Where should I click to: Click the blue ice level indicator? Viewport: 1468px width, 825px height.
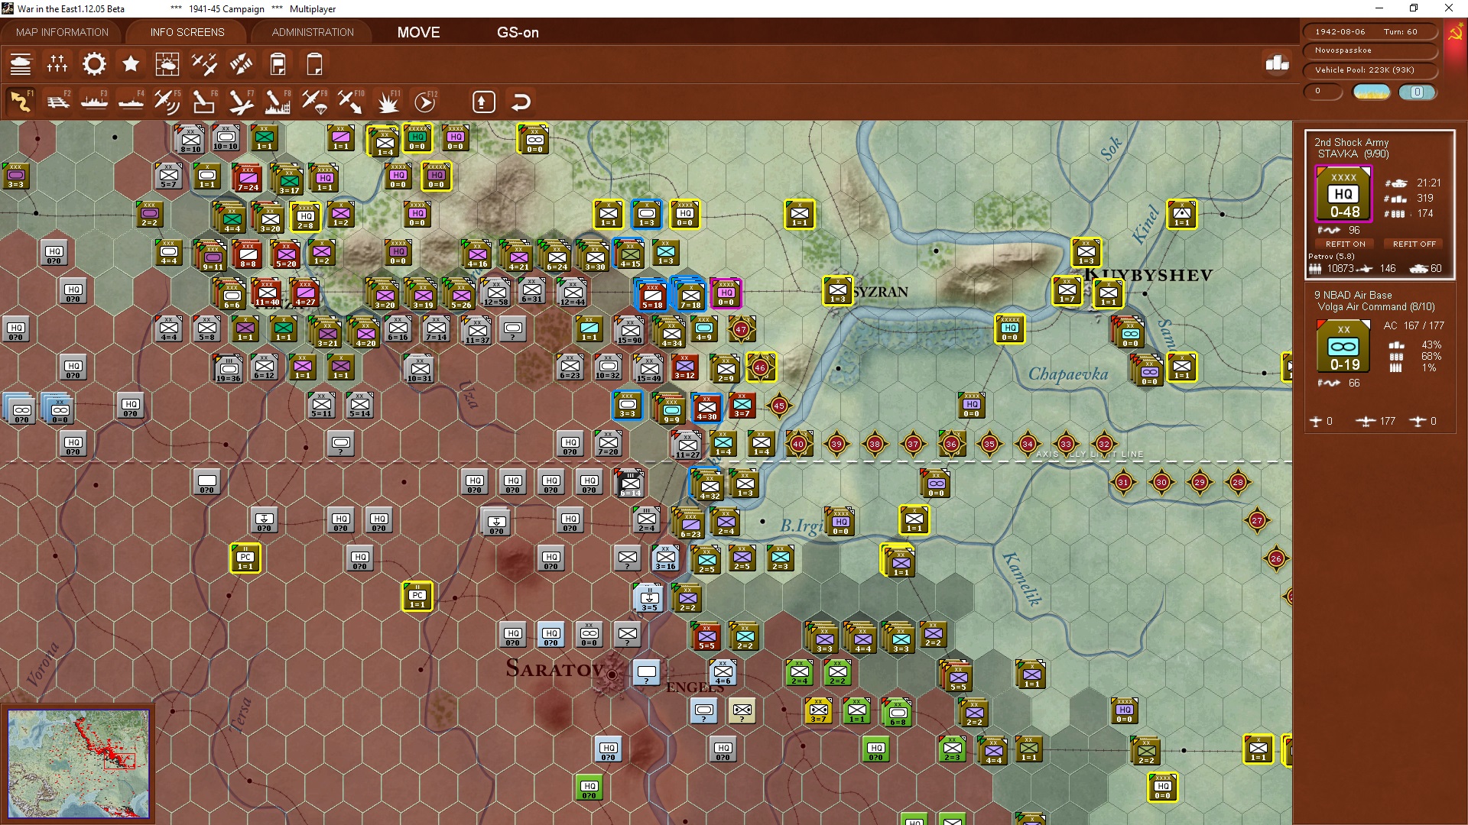click(x=1417, y=92)
